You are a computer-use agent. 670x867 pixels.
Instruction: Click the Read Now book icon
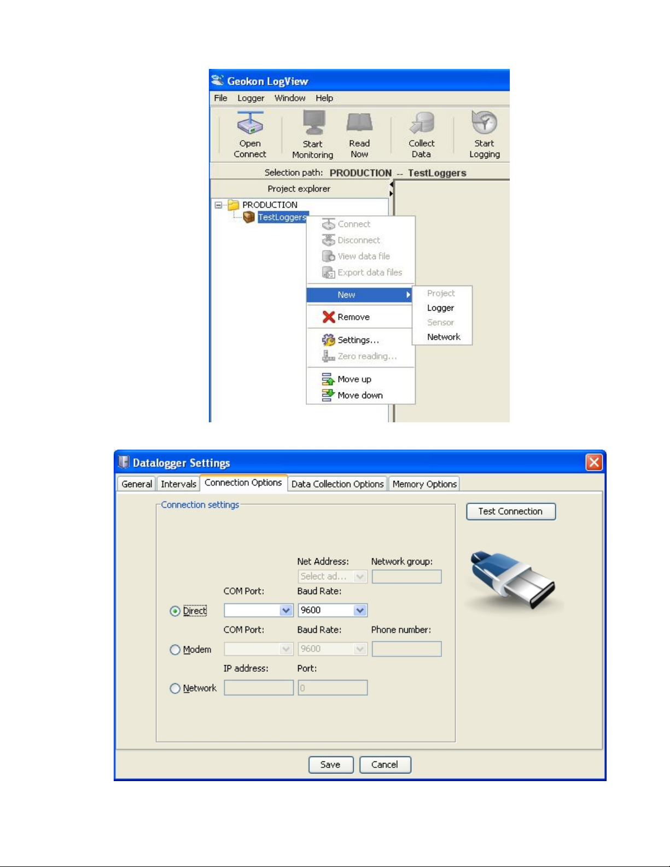pos(359,123)
